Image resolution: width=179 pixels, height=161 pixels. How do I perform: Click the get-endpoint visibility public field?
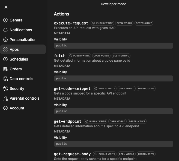114,144
